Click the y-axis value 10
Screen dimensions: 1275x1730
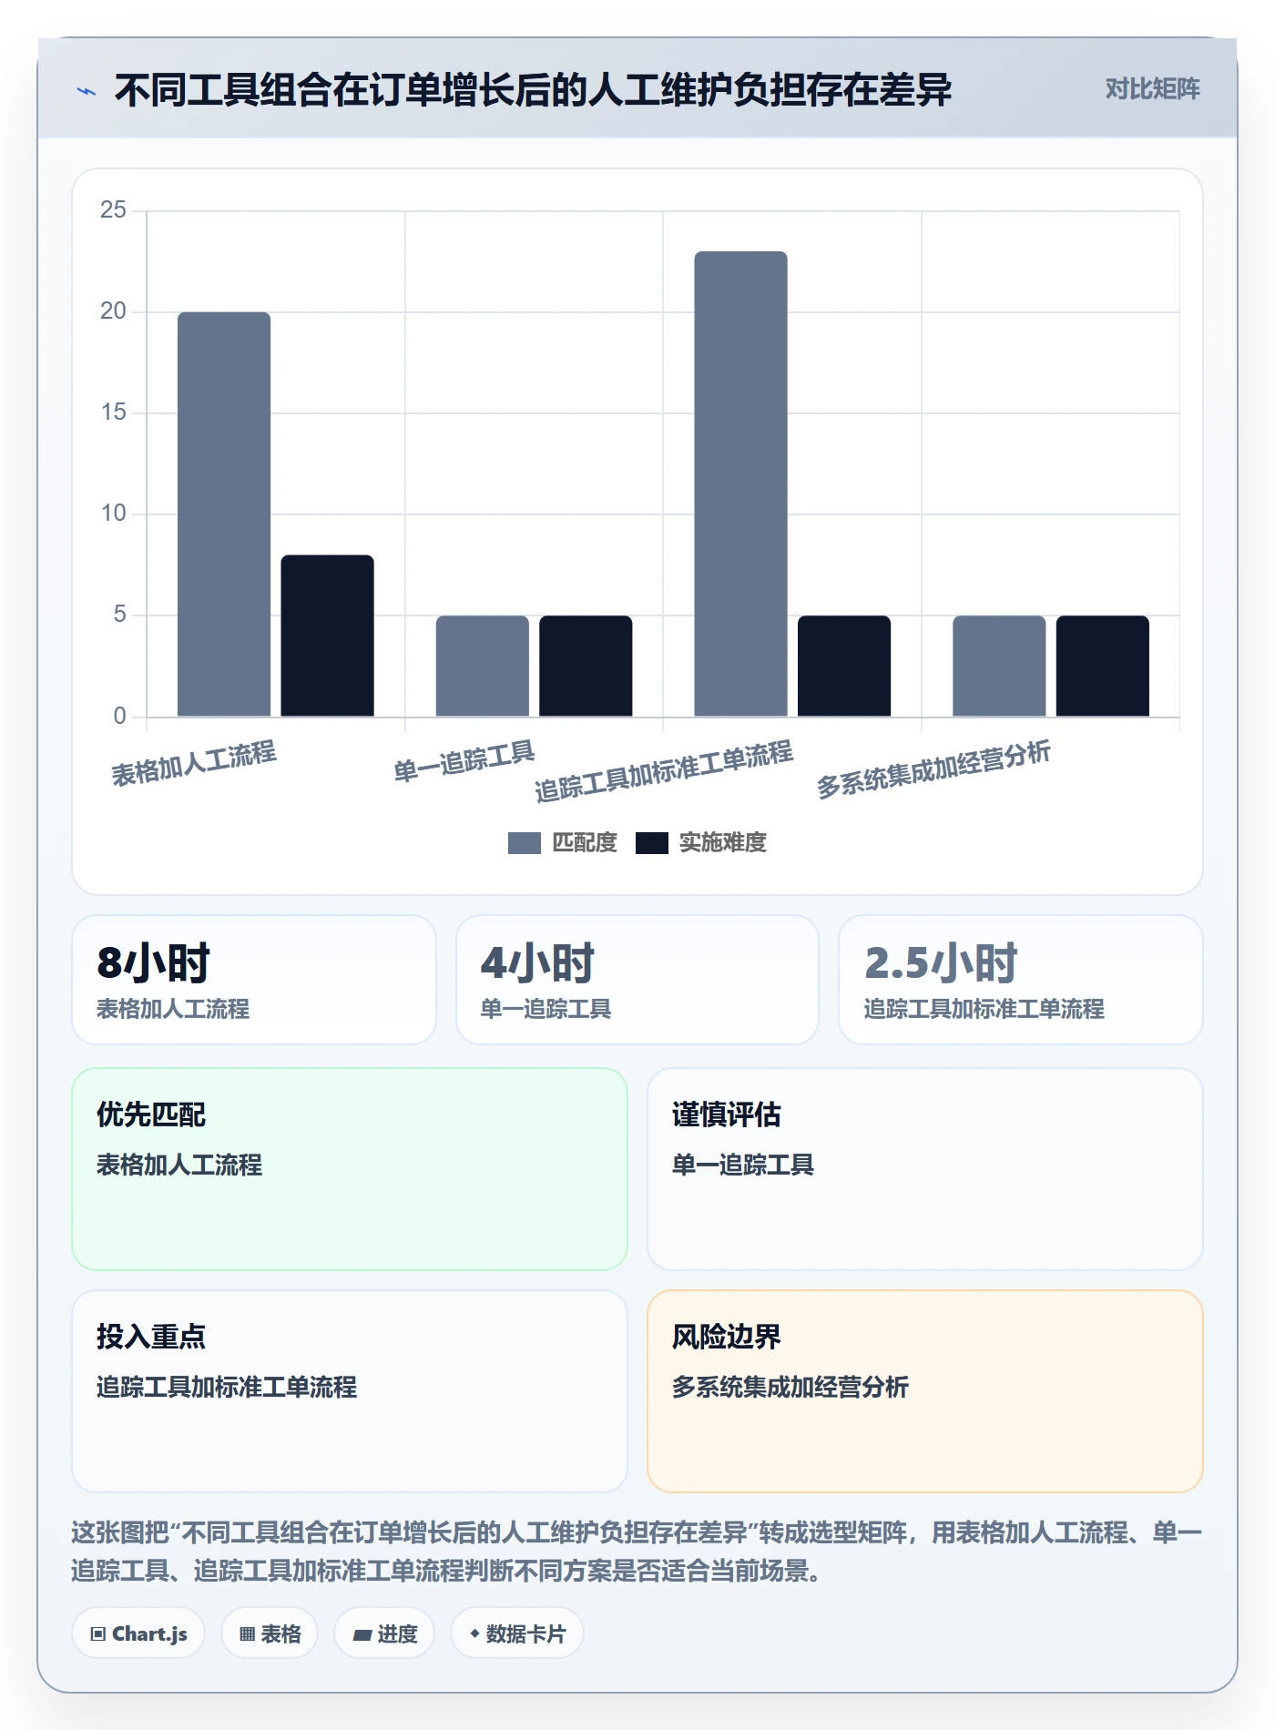click(114, 514)
